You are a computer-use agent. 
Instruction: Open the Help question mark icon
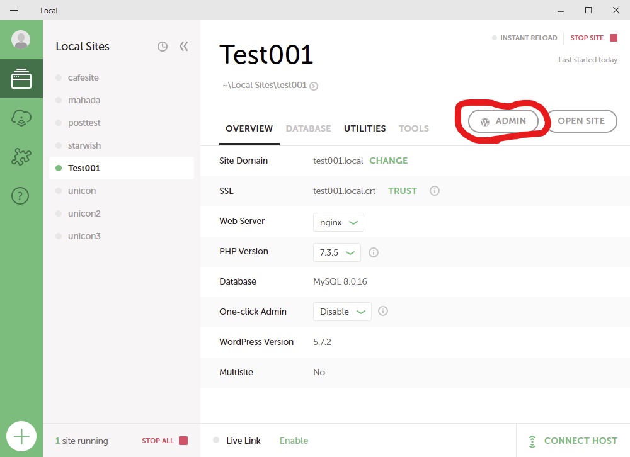tap(21, 196)
